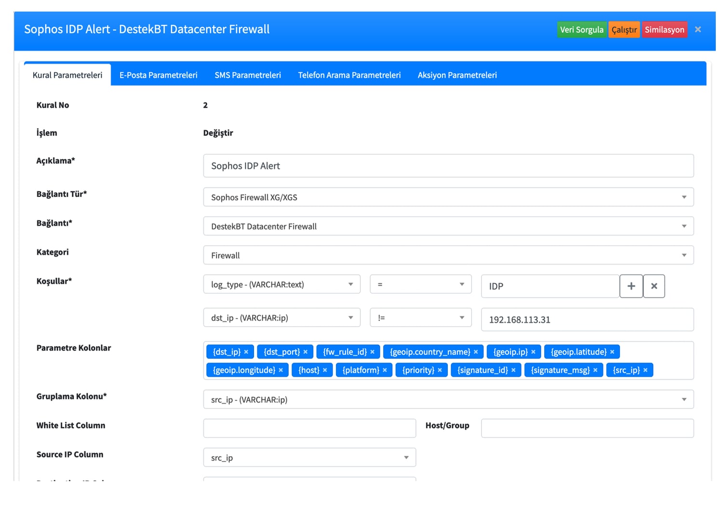Screen dimensions: 723x514
Task: Remove the {geoip.country_name} tag
Action: tap(476, 352)
